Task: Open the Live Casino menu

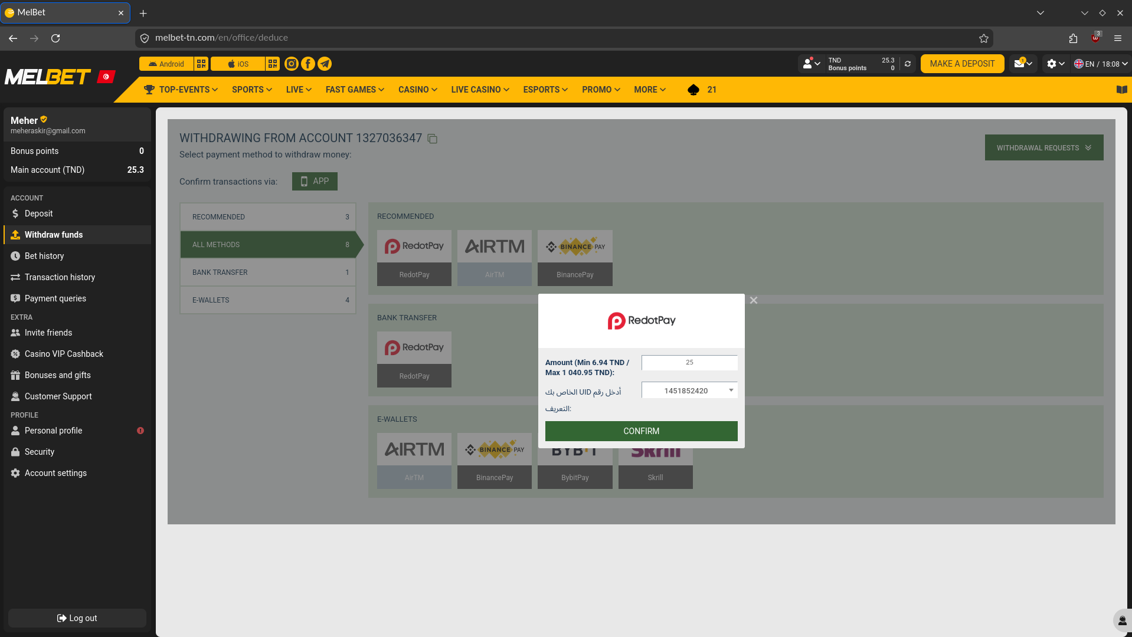Action: coord(480,90)
